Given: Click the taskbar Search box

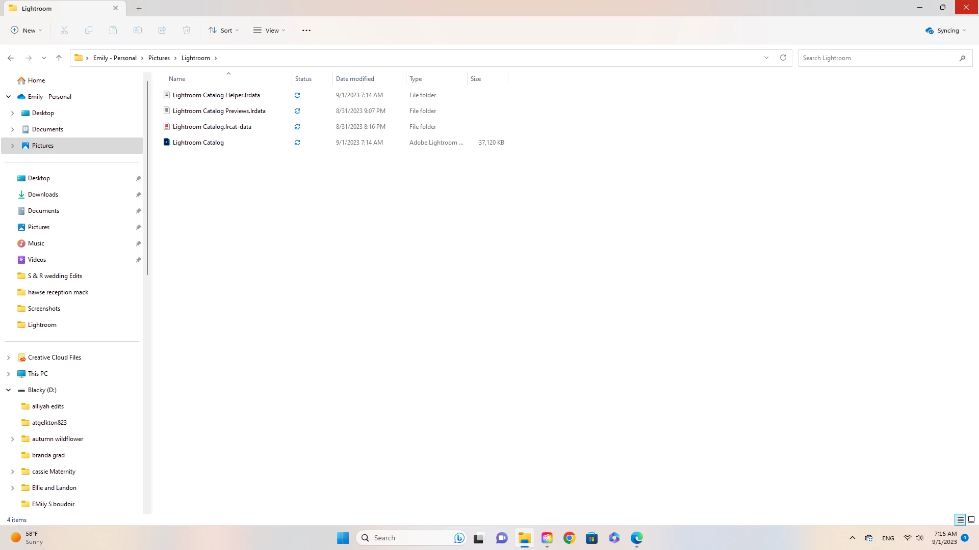Looking at the screenshot, I should click(410, 538).
